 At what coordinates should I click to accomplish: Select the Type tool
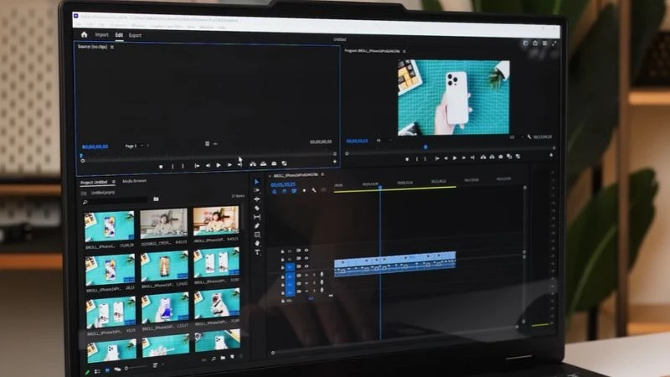257,252
